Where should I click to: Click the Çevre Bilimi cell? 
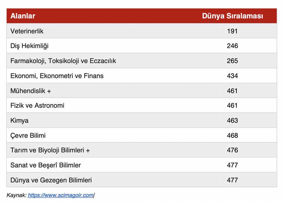tap(28, 135)
